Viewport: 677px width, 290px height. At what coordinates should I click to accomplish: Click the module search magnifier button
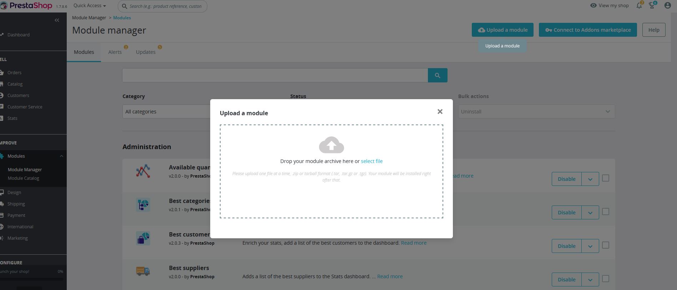pyautogui.click(x=438, y=75)
